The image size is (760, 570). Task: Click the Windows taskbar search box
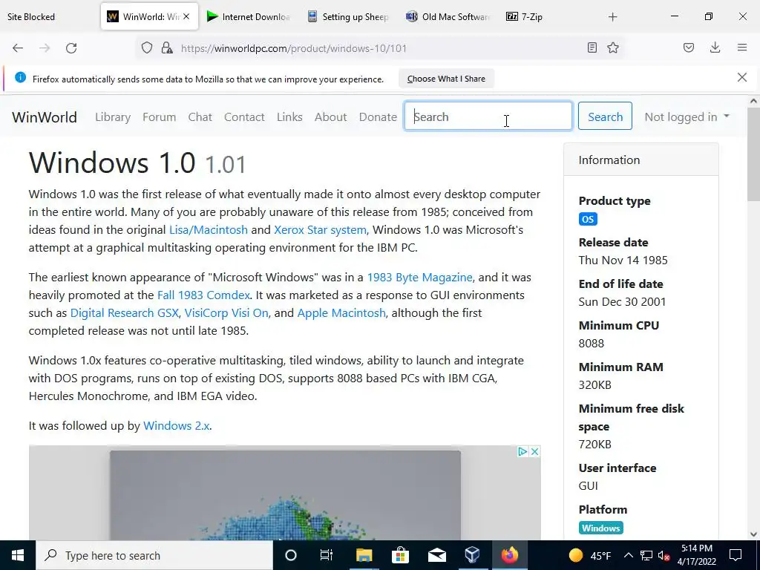coord(154,555)
